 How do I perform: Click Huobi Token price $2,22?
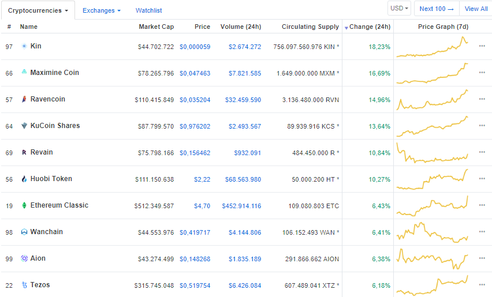point(202,179)
